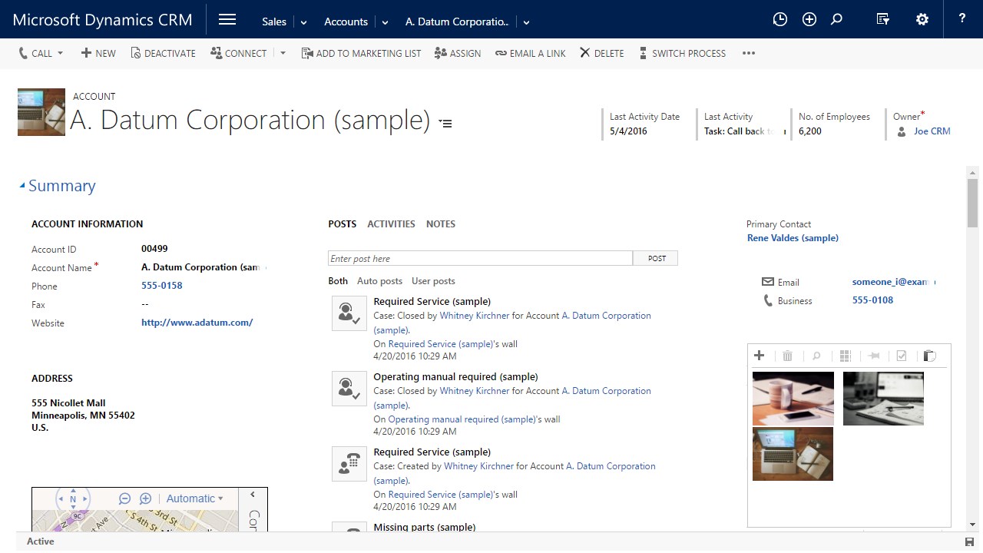This screenshot has height=553, width=983.
Task: Open laptop on wood desk gallery thumbnail
Action: pyautogui.click(x=793, y=454)
